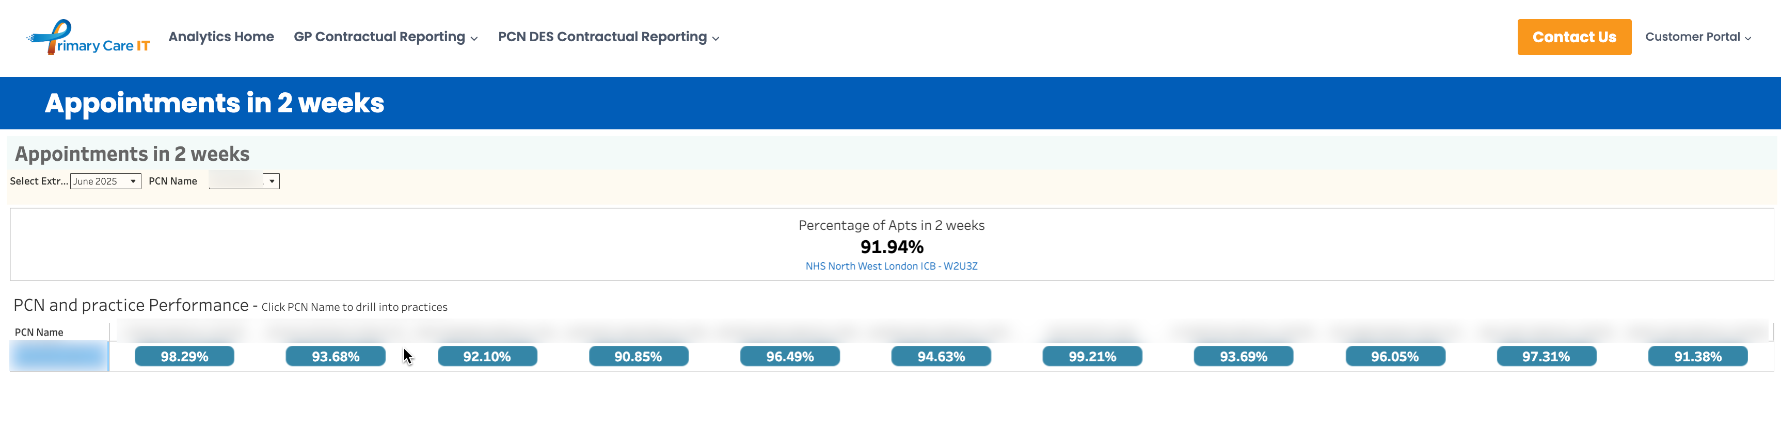This screenshot has height=435, width=1781.
Task: Click the 94.63% performance badge
Action: [x=940, y=356]
